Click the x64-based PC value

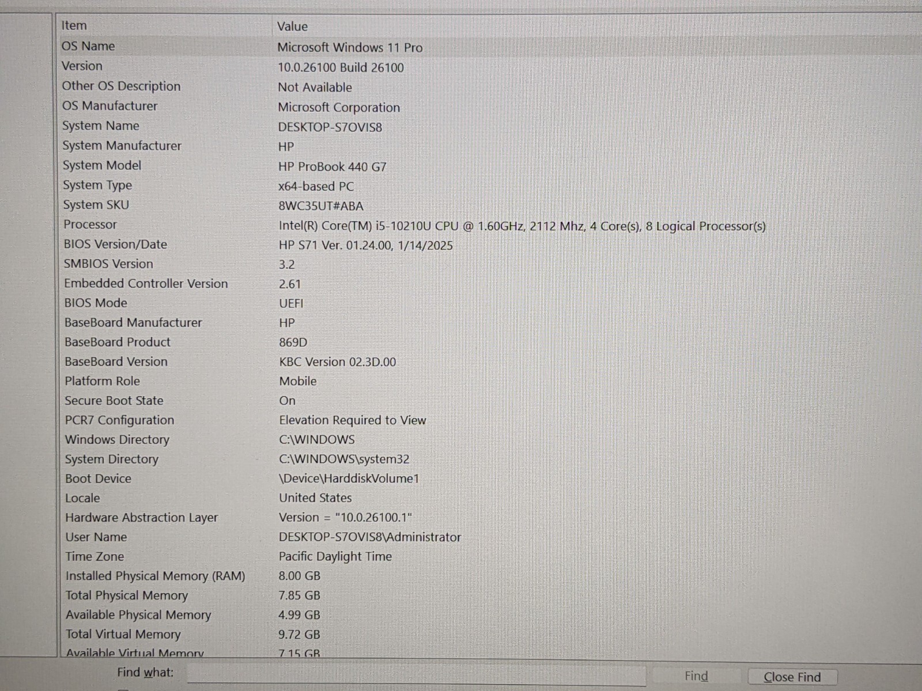[x=316, y=187]
